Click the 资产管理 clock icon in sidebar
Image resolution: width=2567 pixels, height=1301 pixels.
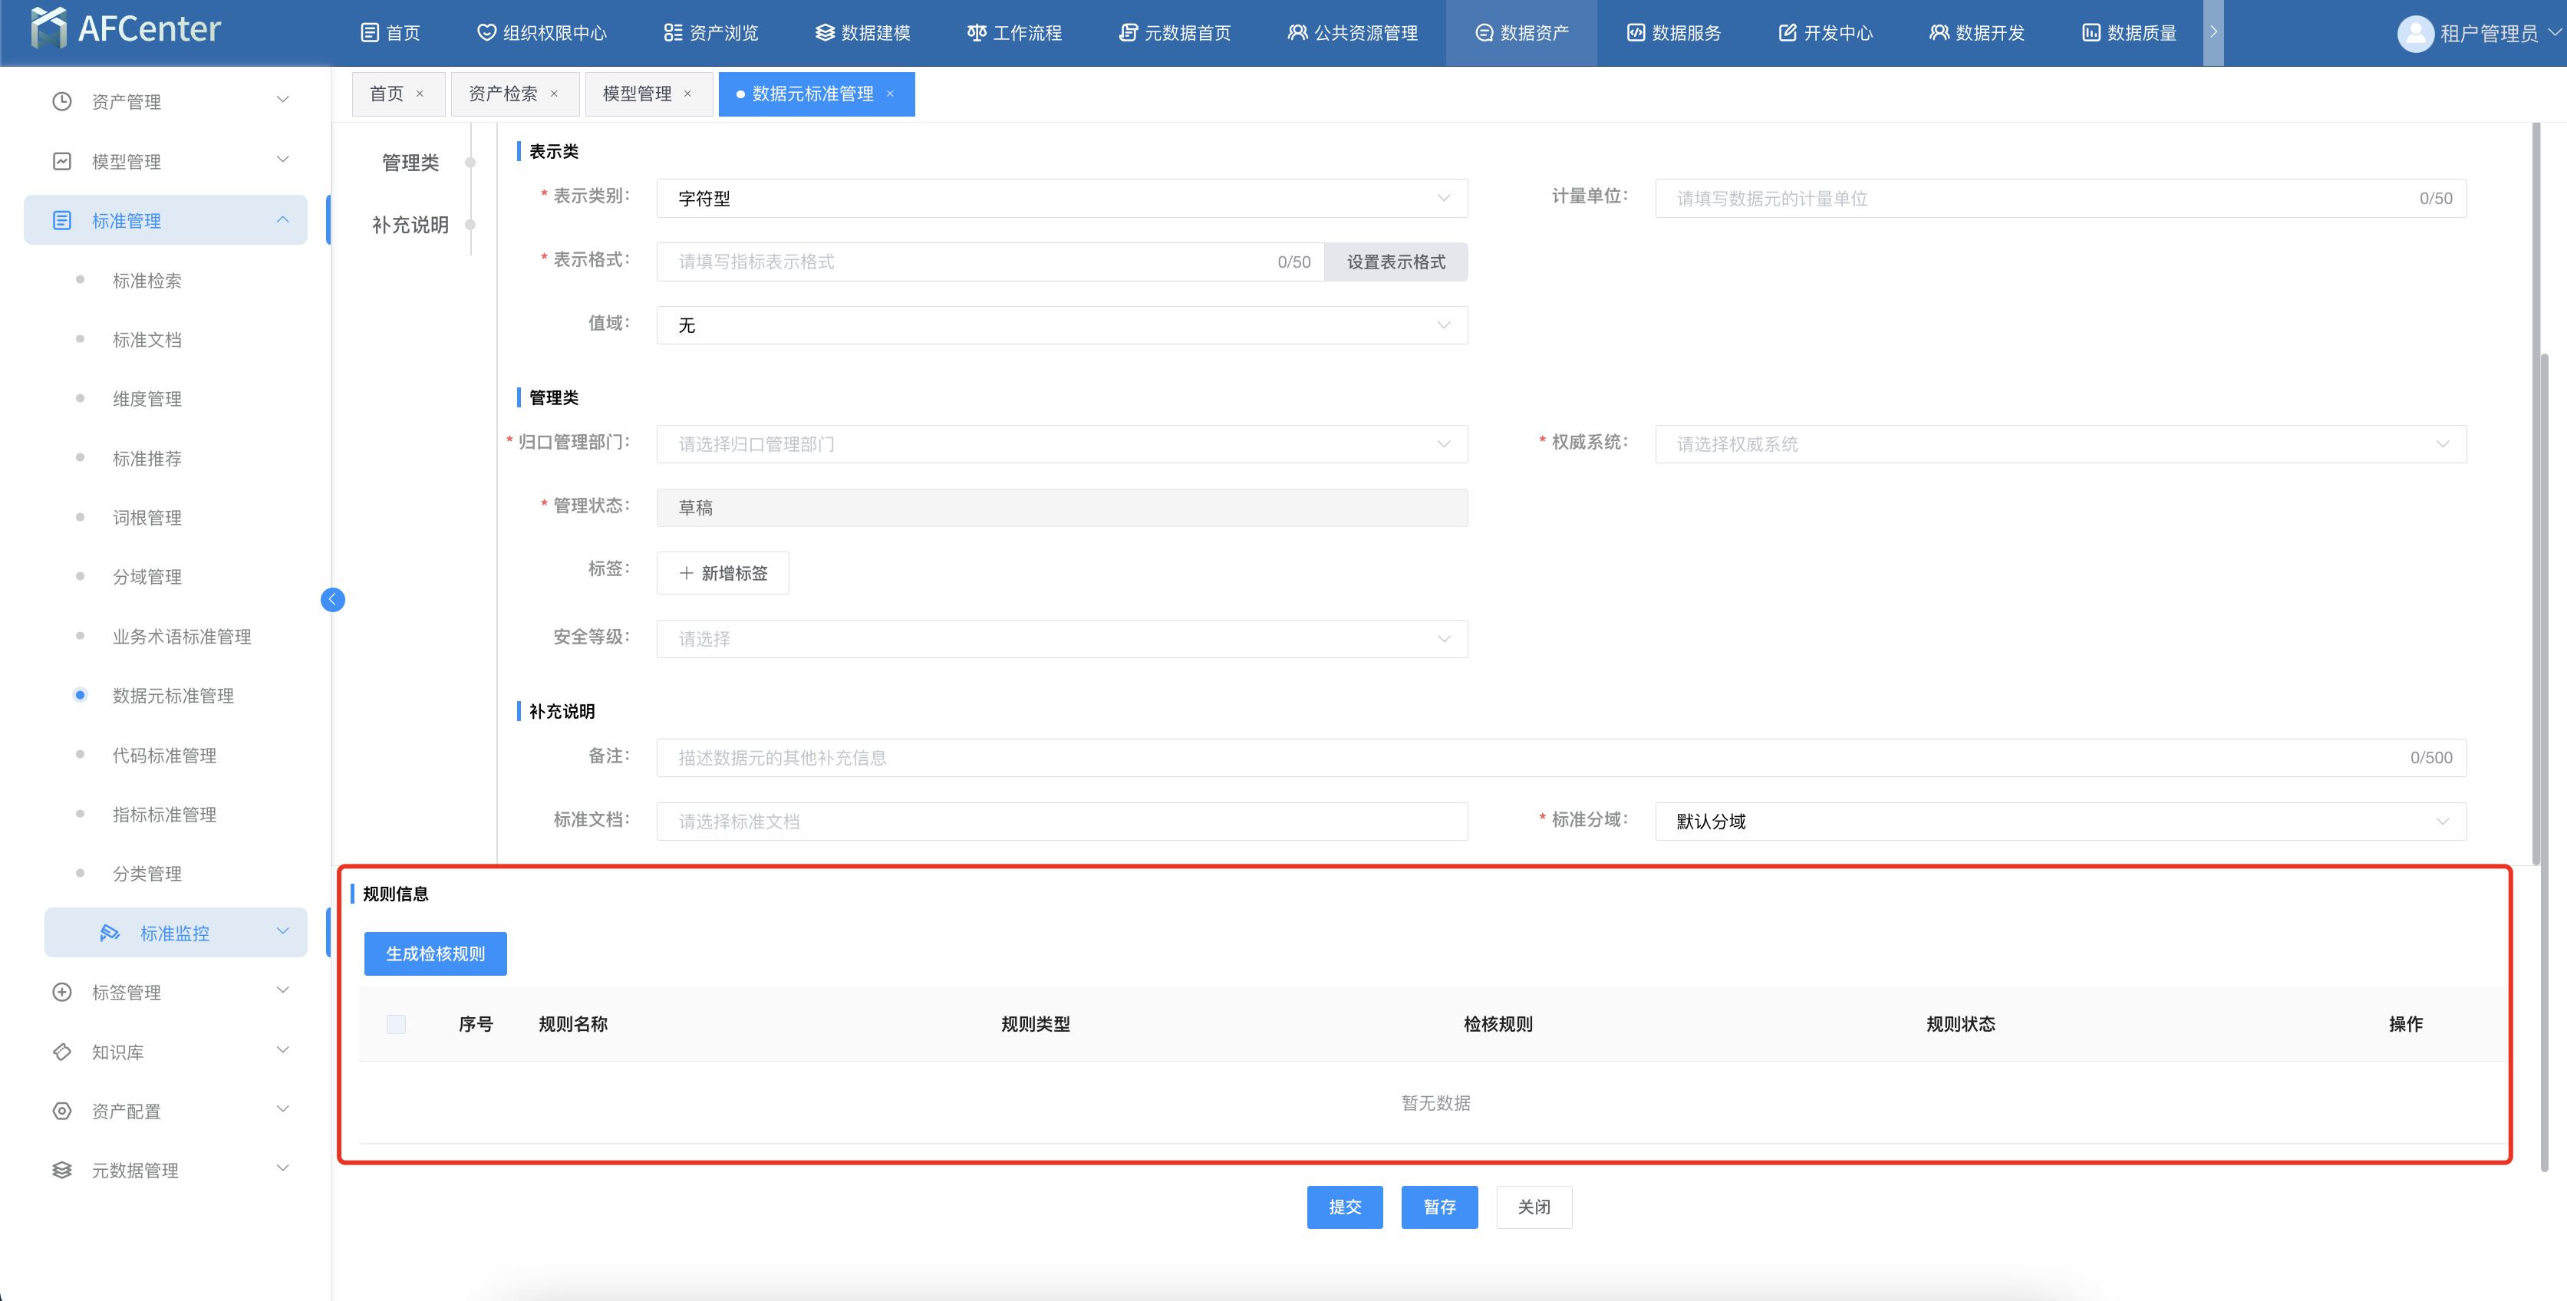62,101
